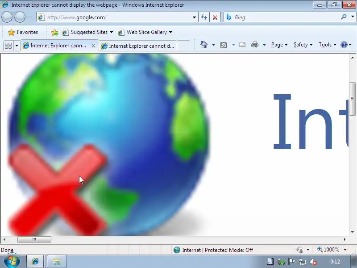This screenshot has height=268, width=357.
Task: Click the Add to Favorites Bar icon
Action: coord(54,32)
